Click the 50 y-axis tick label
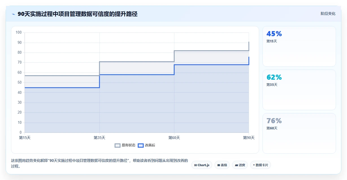 tap(19, 83)
